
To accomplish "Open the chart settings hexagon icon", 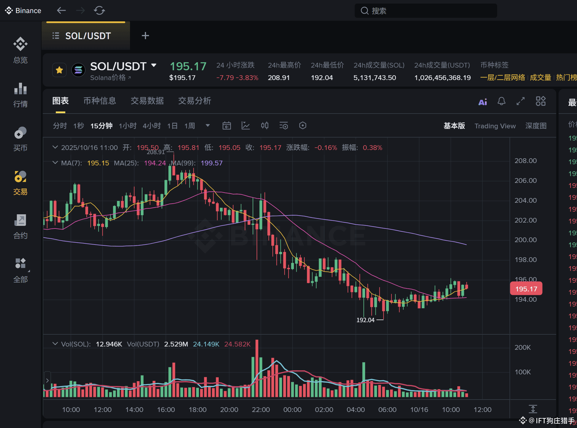I will coord(302,126).
